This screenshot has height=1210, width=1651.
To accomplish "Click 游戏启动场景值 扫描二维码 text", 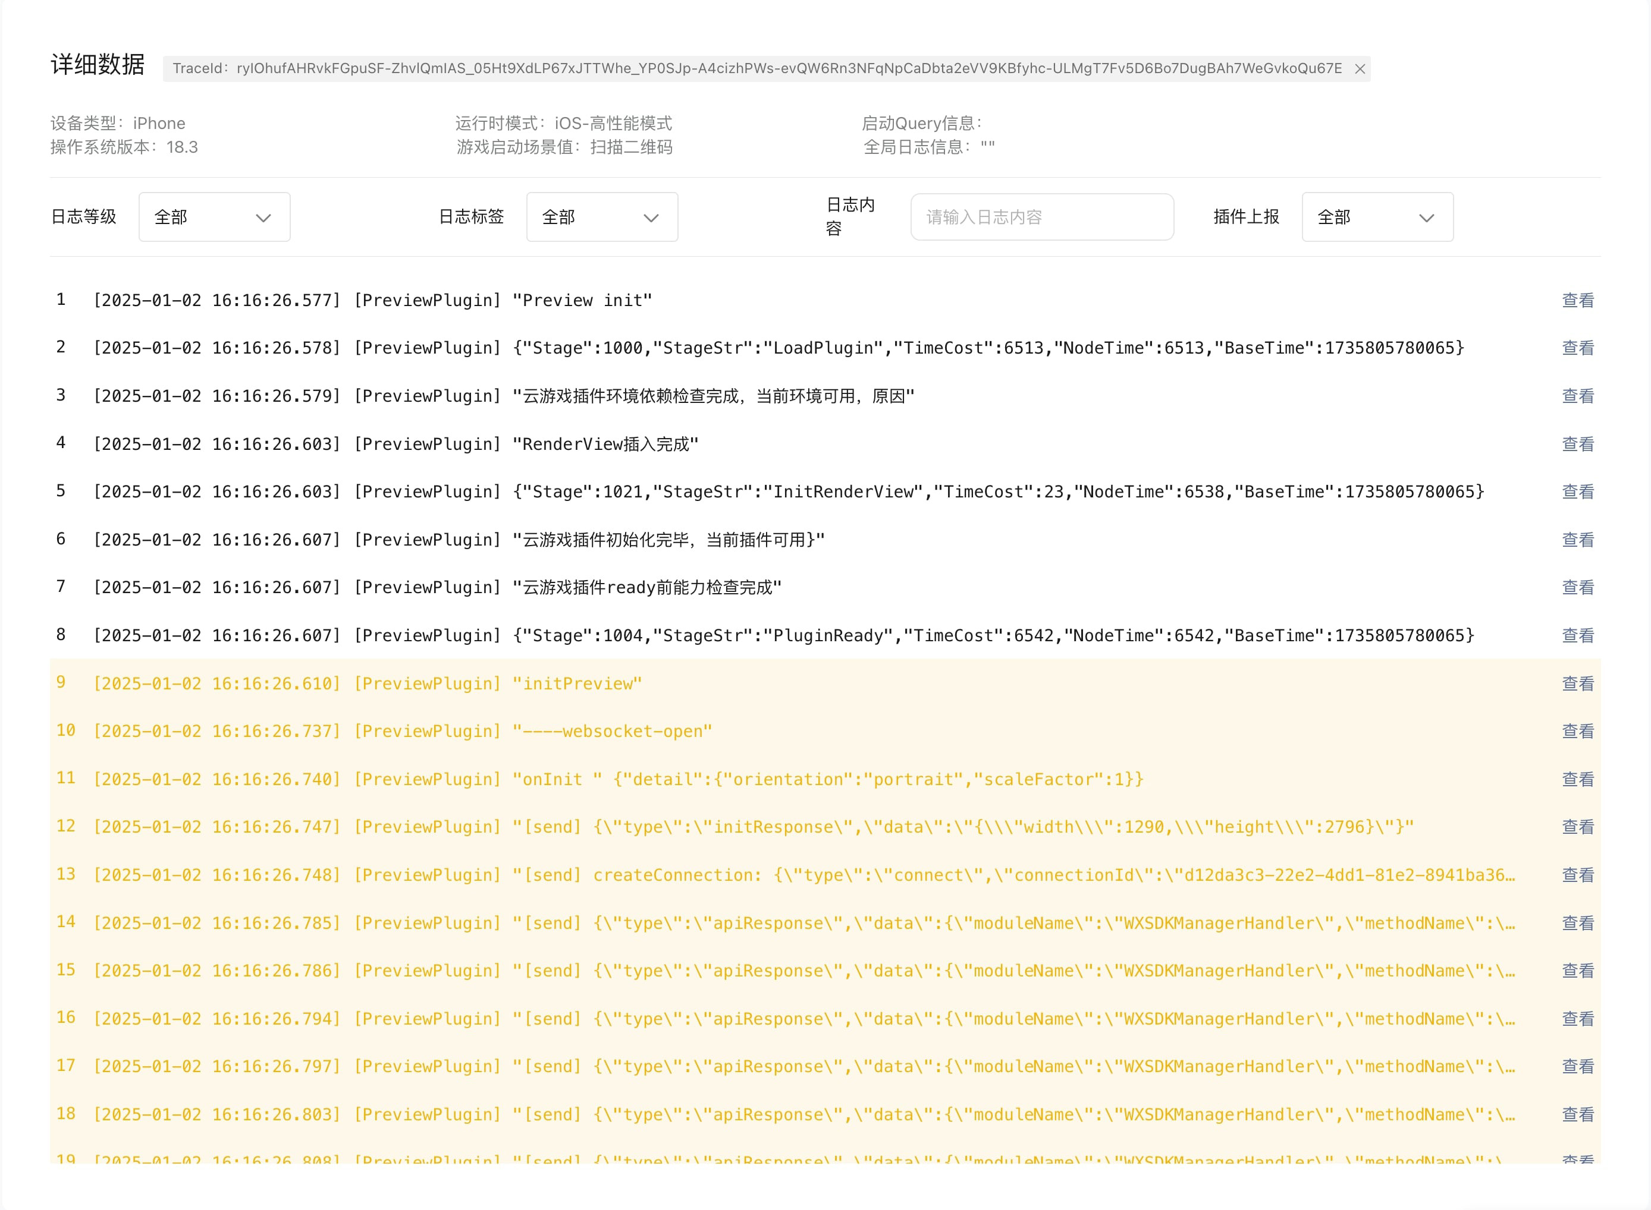I will (x=564, y=147).
